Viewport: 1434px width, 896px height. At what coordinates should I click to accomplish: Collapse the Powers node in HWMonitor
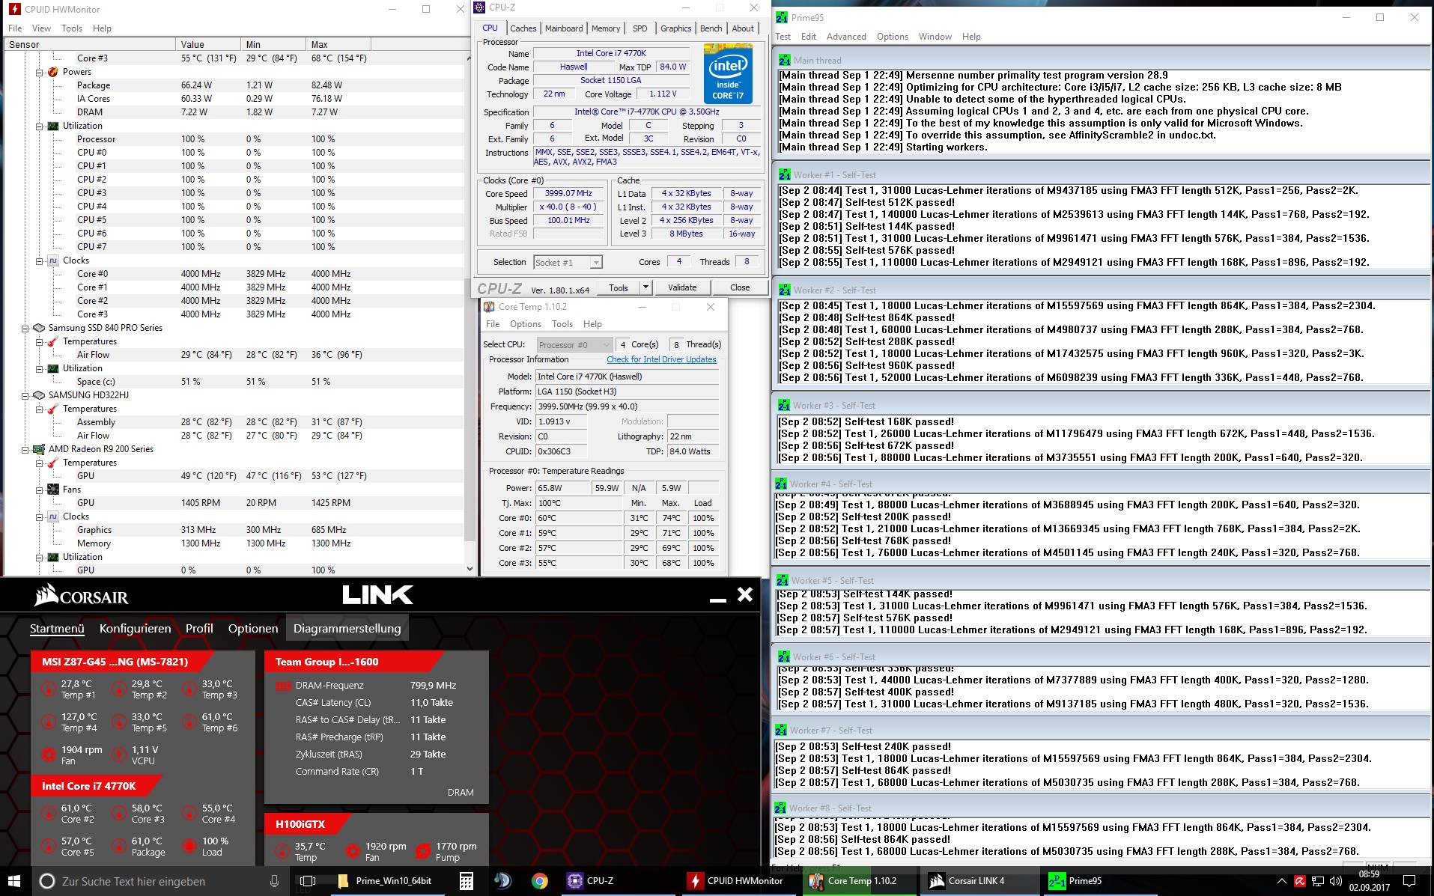click(39, 72)
